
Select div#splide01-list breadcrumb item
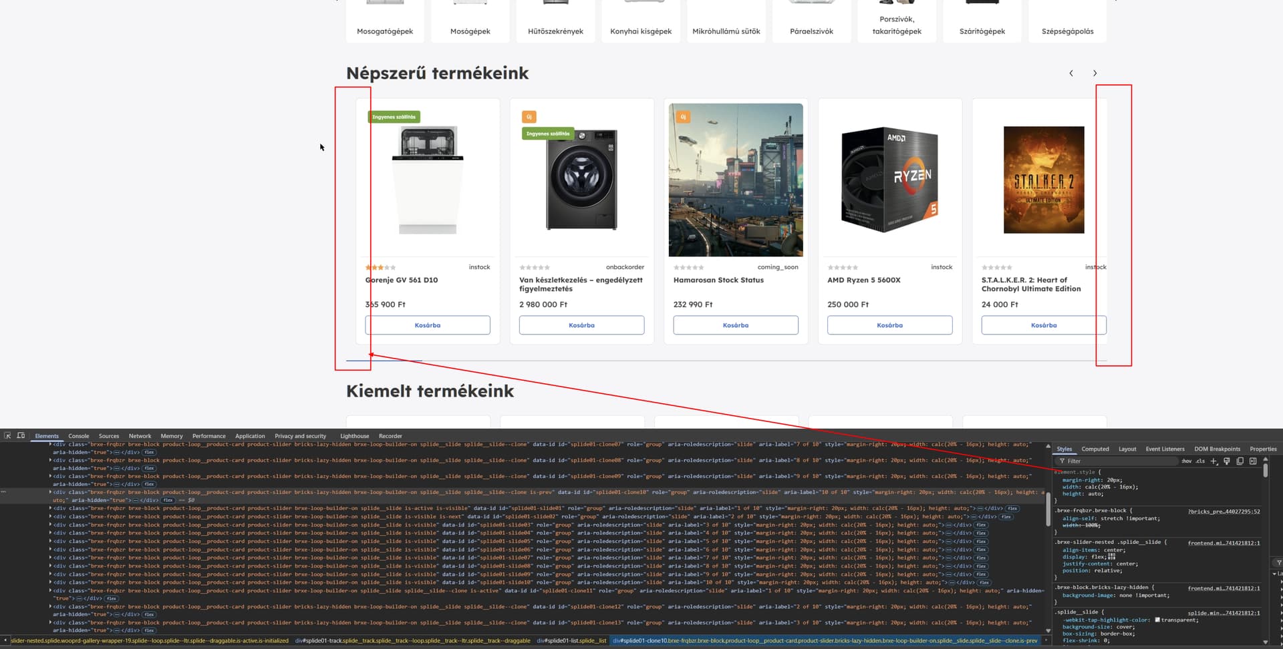[x=571, y=641]
